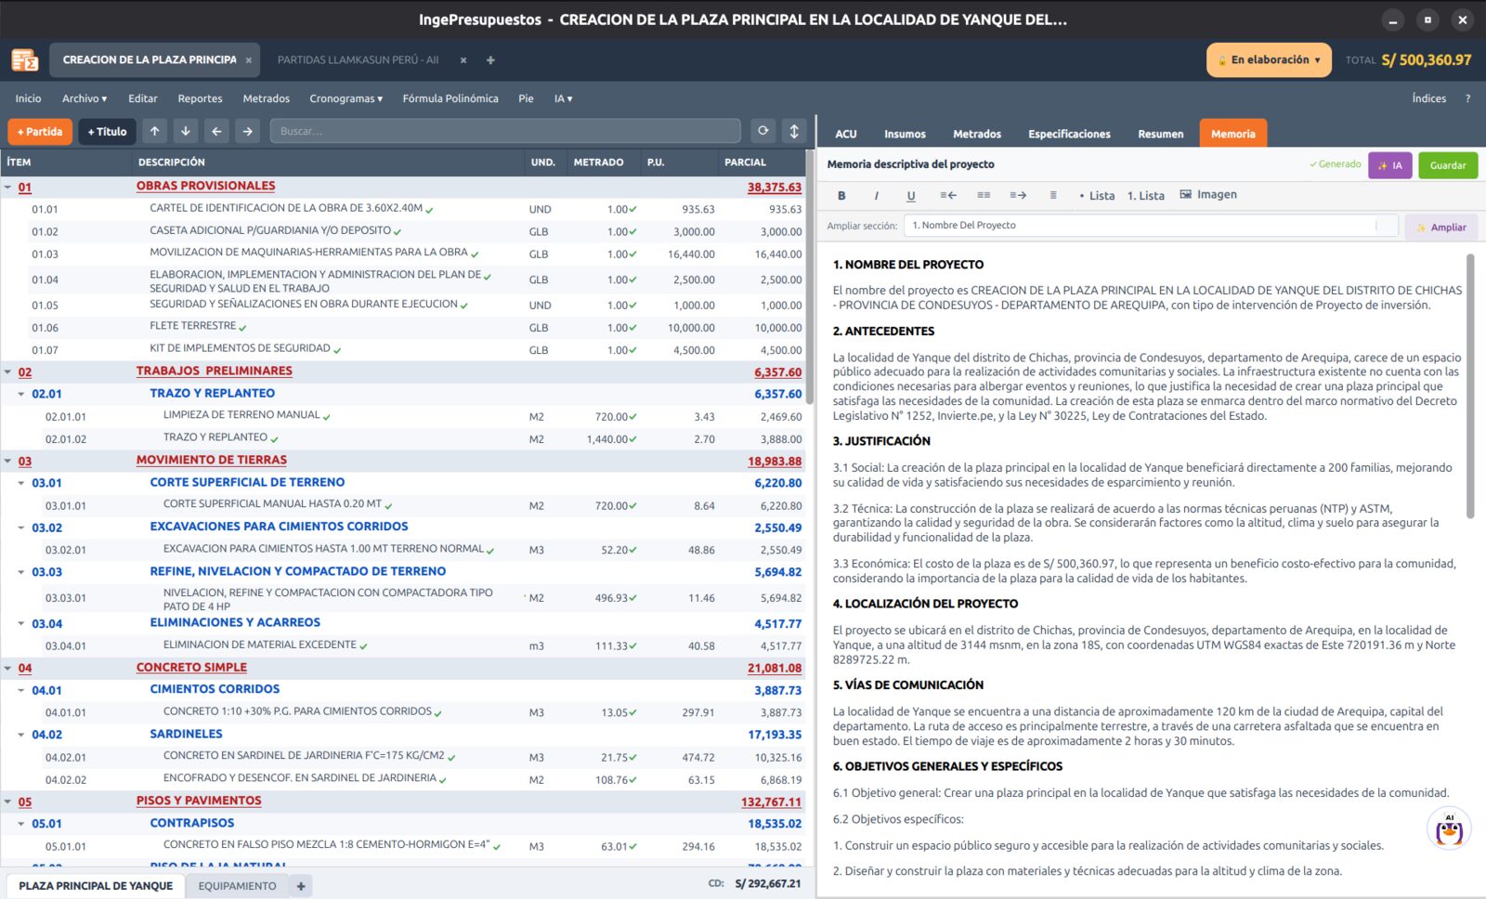
Task: Apply italic formatting in the memoria editor
Action: click(876, 195)
